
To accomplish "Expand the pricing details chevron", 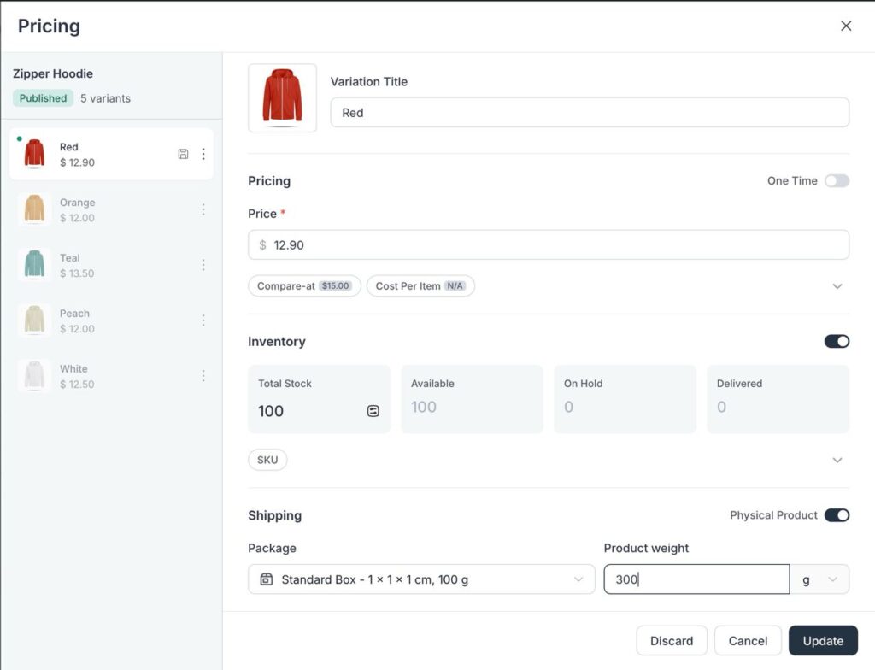I will point(837,286).
